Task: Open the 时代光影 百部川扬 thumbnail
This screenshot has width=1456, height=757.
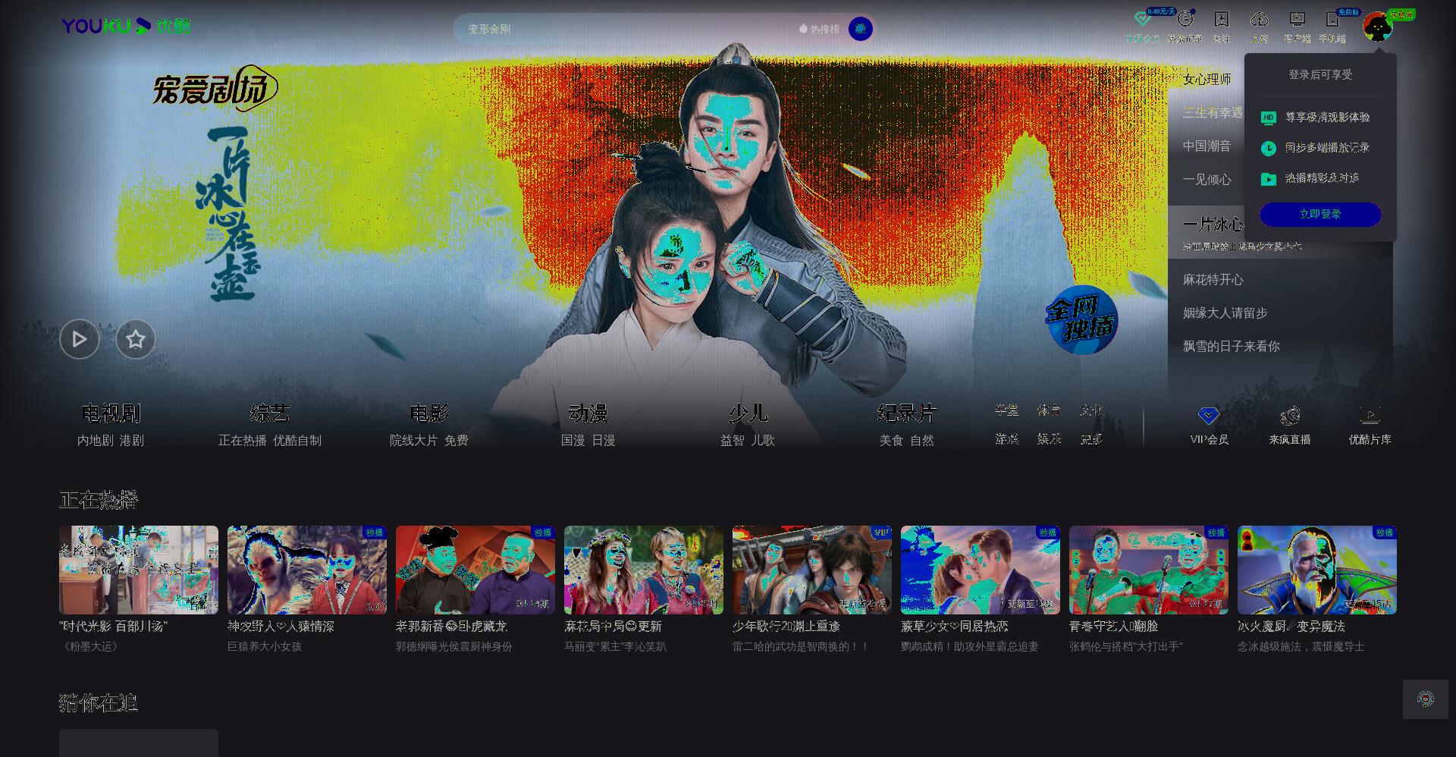Action: (x=139, y=570)
